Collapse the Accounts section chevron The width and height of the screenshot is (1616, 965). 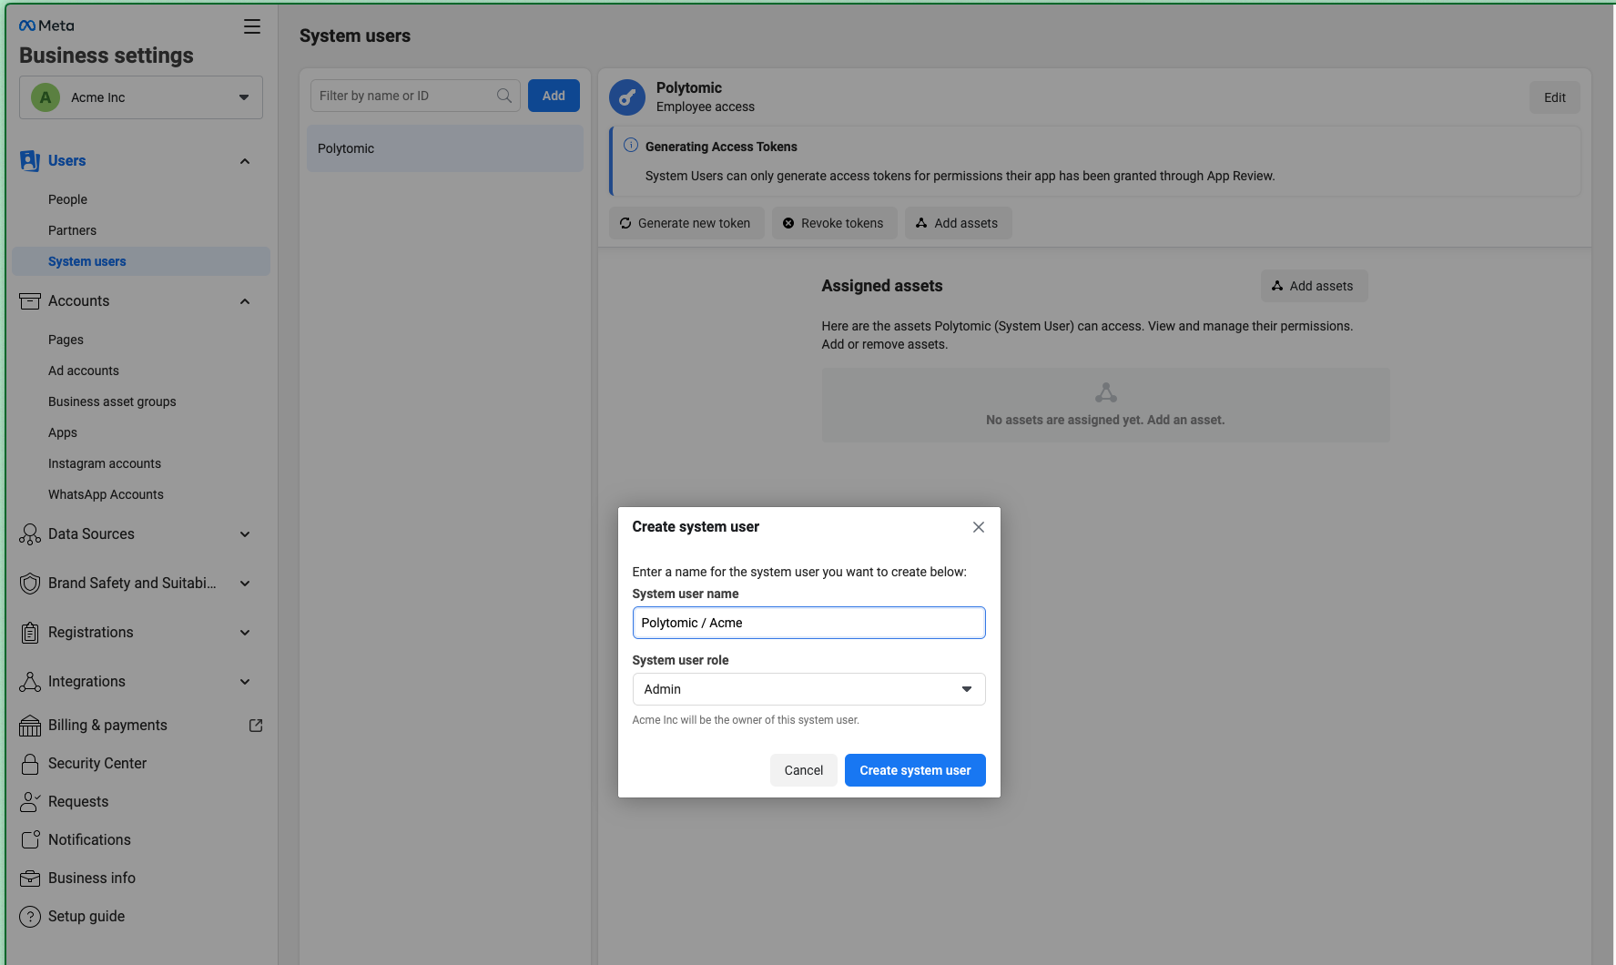245,301
